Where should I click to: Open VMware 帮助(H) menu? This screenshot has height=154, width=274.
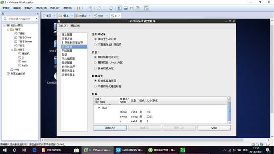click(67, 8)
